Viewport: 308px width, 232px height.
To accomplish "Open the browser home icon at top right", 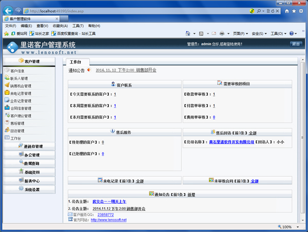I will (x=287, y=11).
